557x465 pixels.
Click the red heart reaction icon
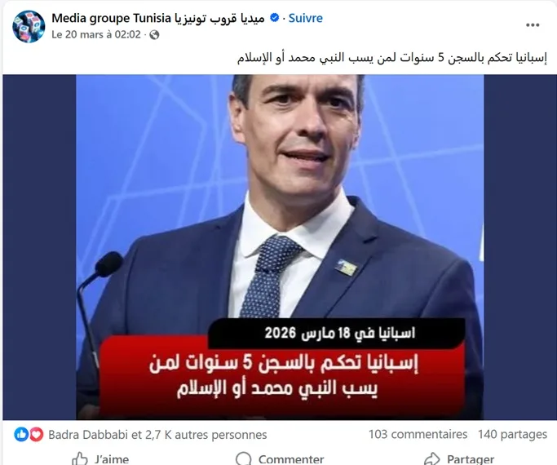(36, 435)
